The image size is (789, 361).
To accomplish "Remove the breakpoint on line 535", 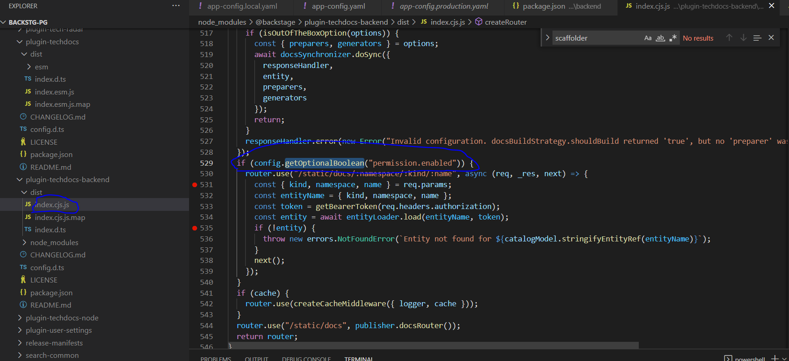I will click(195, 228).
